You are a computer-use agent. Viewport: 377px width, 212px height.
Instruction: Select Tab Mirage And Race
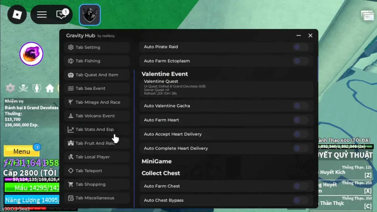pos(97,102)
